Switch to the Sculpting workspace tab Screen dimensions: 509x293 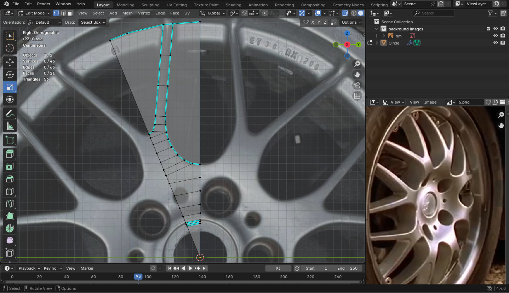click(x=150, y=5)
